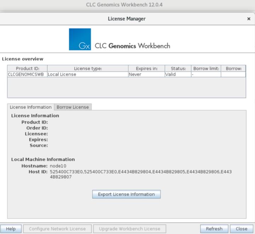Click the Host ID value text
This screenshot has width=255, height=234.
(141, 174)
